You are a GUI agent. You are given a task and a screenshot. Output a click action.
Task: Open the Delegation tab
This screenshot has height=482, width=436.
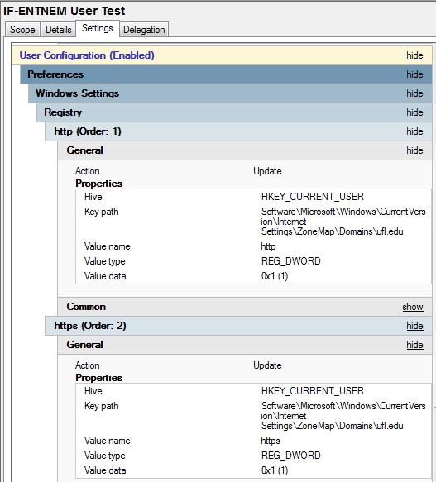pos(144,30)
